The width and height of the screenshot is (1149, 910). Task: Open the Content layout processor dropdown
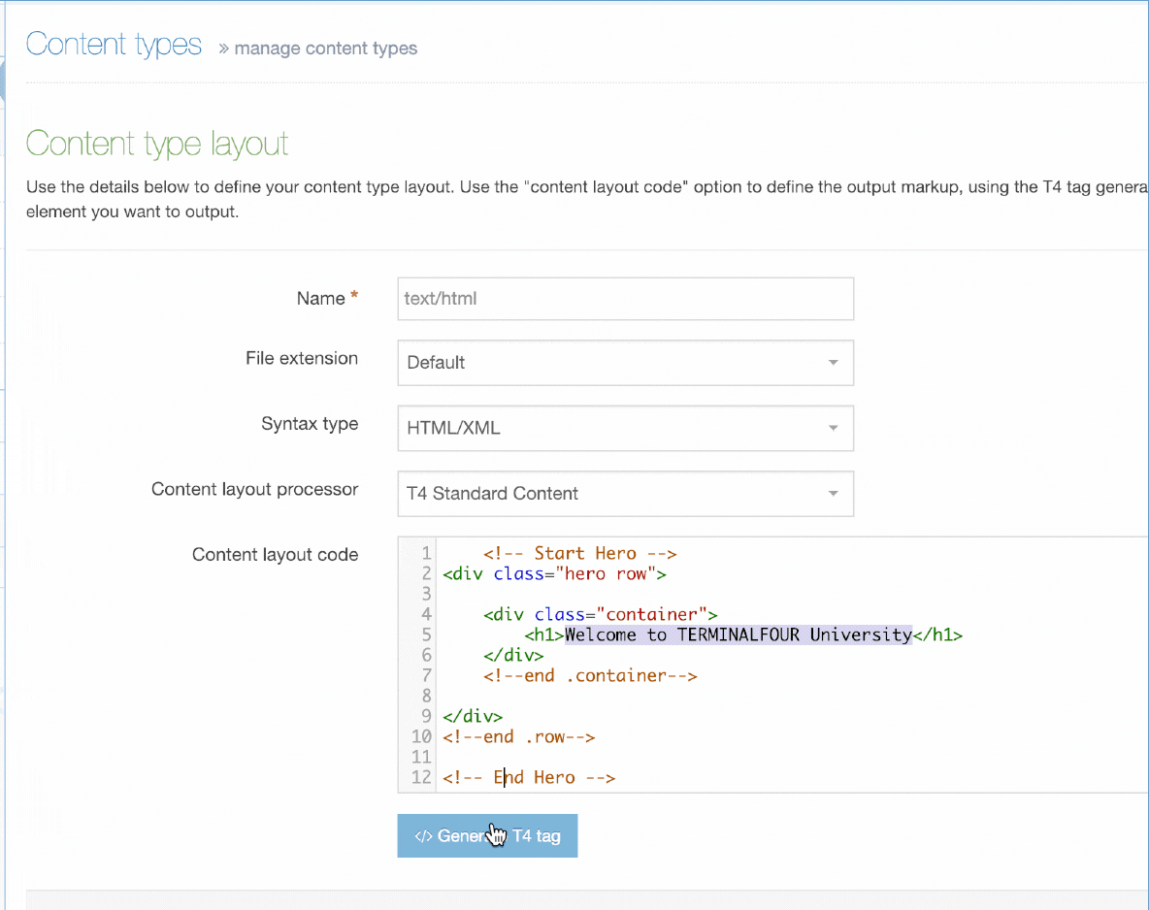(x=625, y=493)
